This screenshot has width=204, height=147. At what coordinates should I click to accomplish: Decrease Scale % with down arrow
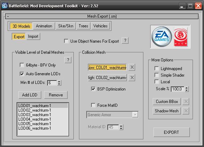(187, 90)
